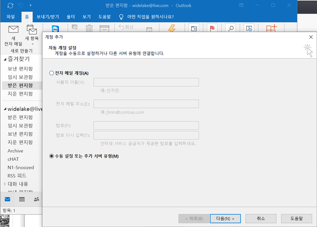The height and width of the screenshot is (227, 317).
Task: Click the thumbnail image below Outlook window
Action: click(x=5, y=221)
